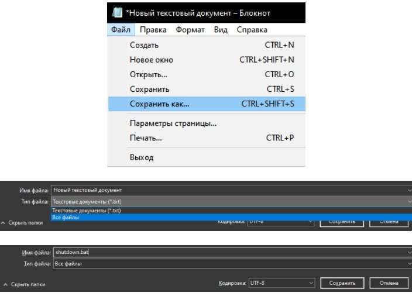Choose Открыть... in the file menu
The width and height of the screenshot is (412, 296).
pos(148,74)
